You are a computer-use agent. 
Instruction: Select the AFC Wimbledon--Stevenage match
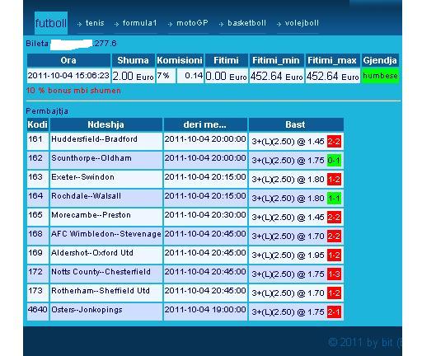[105, 234]
